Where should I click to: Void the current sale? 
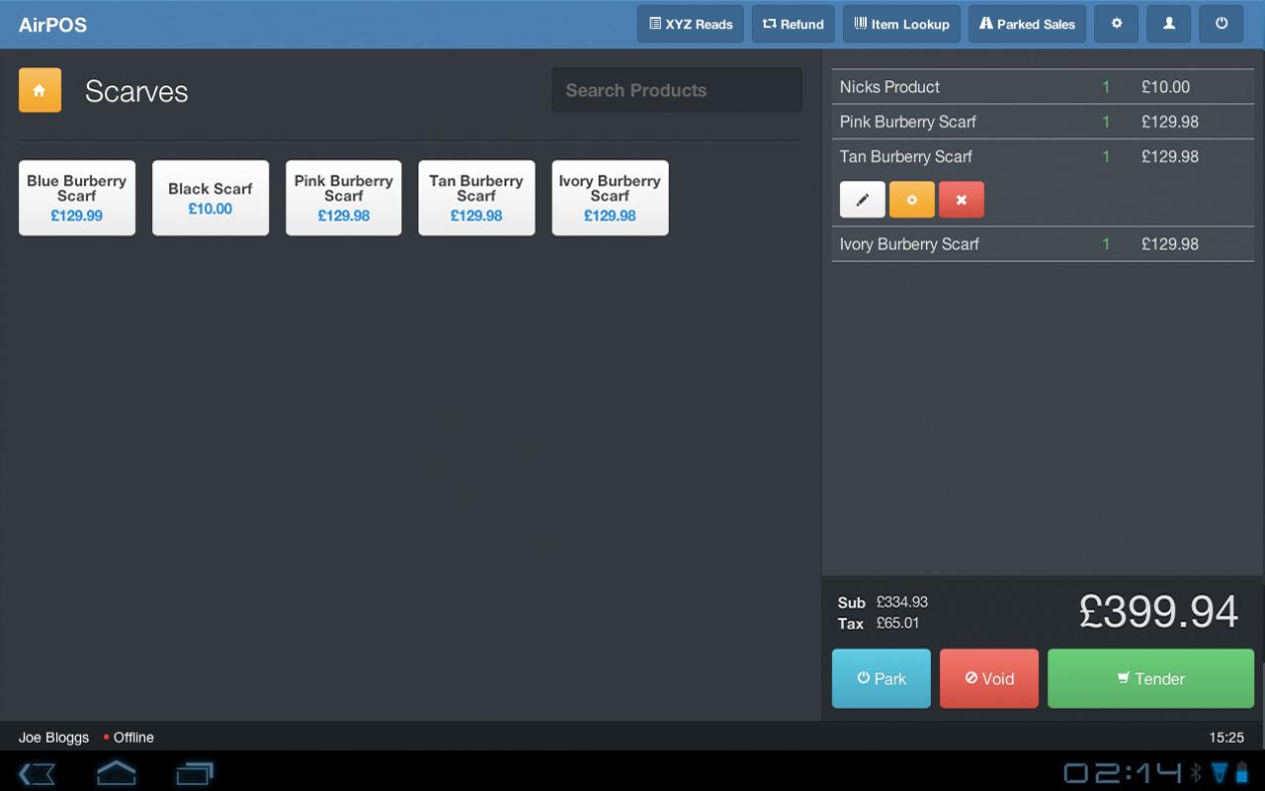989,678
